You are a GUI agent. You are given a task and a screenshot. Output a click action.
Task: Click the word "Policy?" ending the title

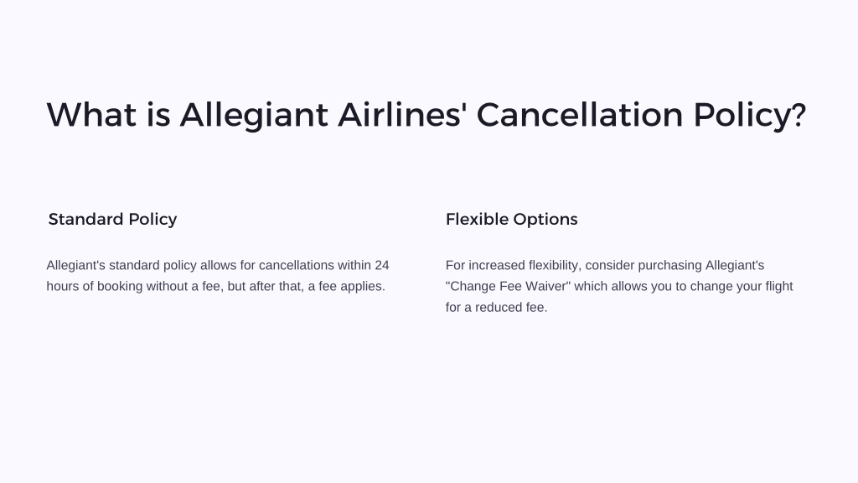click(750, 116)
